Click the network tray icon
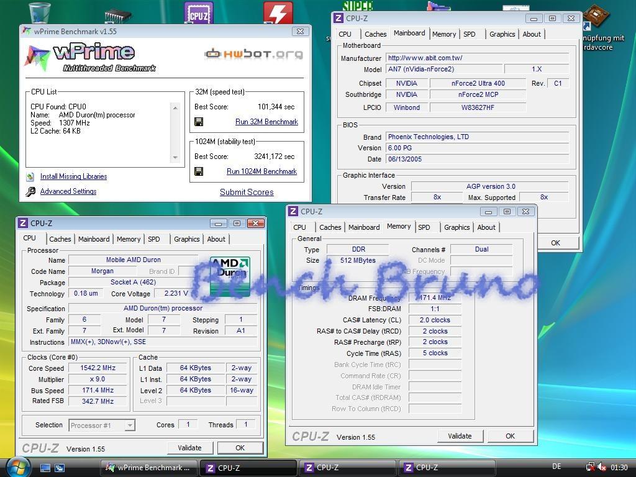 click(x=591, y=467)
